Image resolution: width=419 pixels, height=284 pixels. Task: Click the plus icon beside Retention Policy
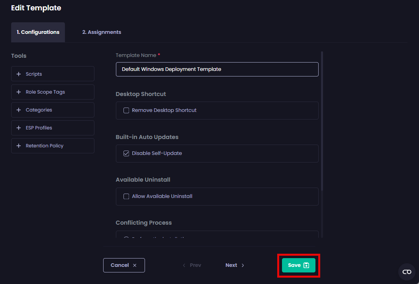(x=19, y=146)
